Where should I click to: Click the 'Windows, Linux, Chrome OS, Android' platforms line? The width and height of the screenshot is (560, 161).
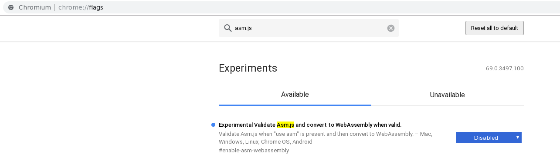(265, 142)
